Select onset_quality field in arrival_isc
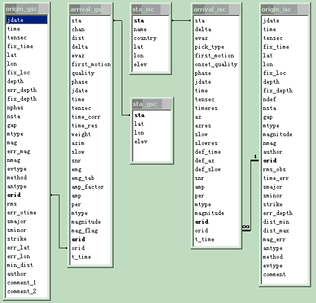 click(216, 64)
